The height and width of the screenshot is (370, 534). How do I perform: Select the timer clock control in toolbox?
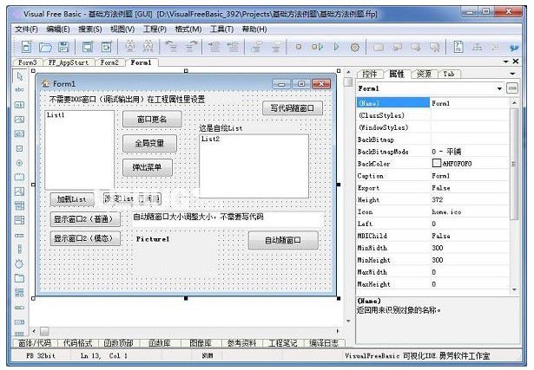[19, 263]
